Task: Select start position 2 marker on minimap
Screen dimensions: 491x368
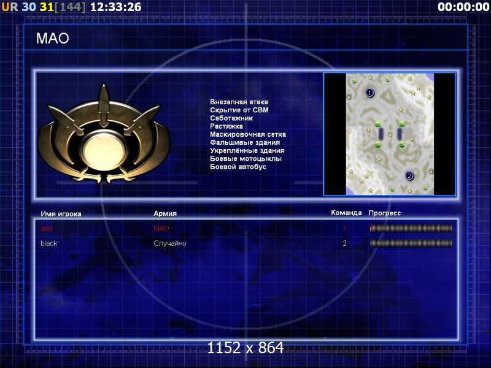Action: 409,175
